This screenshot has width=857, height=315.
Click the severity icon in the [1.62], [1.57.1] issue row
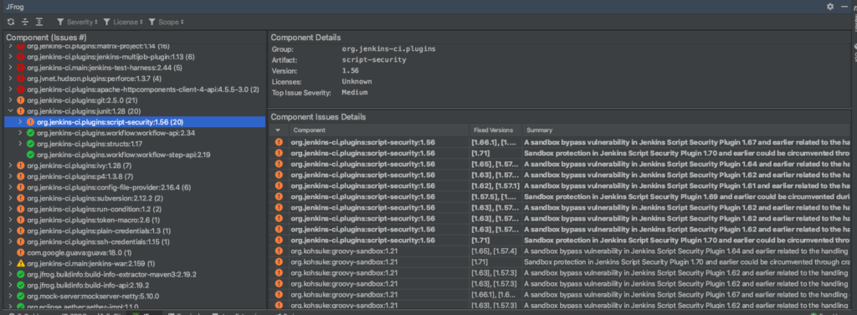(279, 185)
